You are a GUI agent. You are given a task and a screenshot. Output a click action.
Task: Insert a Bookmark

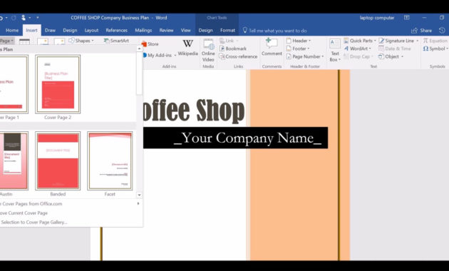coord(233,48)
